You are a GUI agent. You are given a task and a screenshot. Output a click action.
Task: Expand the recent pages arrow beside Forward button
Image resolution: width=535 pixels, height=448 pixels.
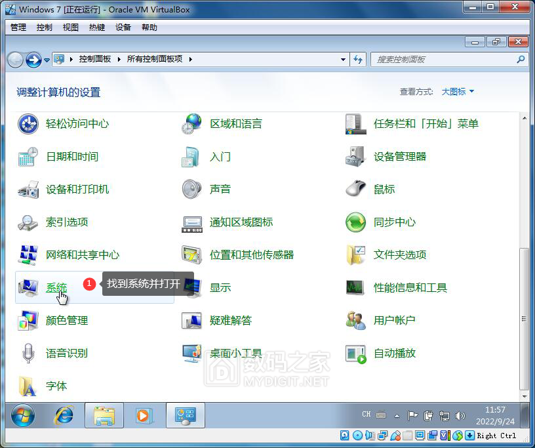tap(47, 60)
